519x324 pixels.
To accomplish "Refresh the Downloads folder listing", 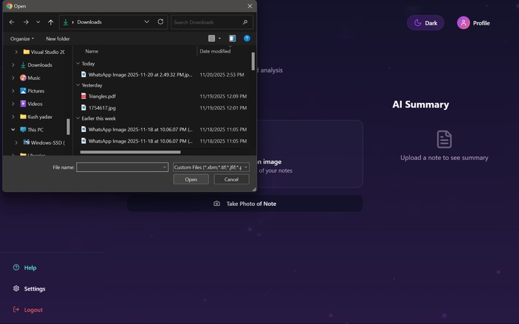I will tap(160, 22).
